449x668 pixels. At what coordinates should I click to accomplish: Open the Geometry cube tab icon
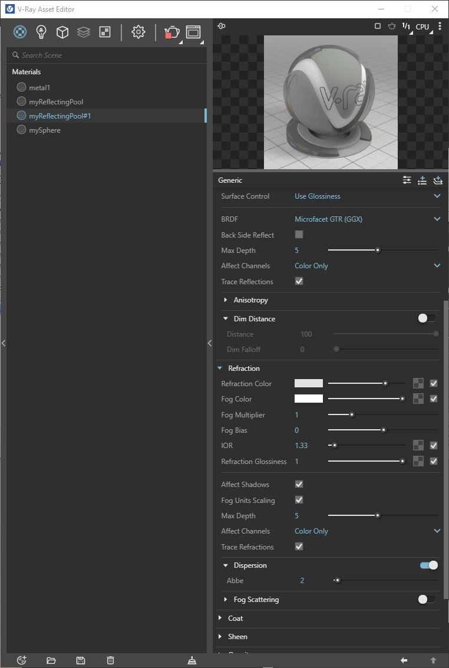[62, 32]
